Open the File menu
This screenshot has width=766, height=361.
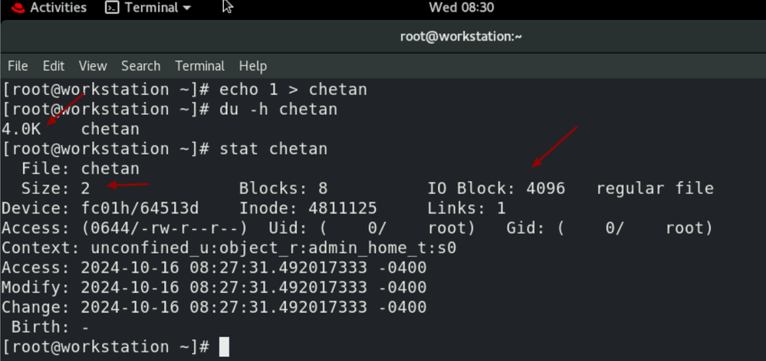(18, 66)
